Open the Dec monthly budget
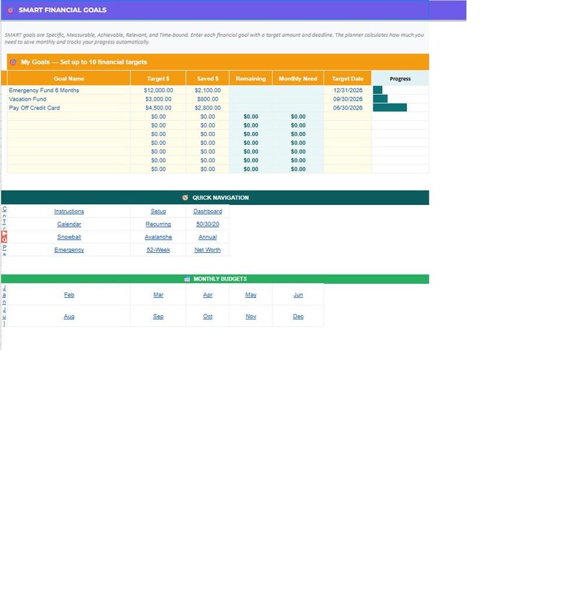575x602 pixels. pos(298,317)
